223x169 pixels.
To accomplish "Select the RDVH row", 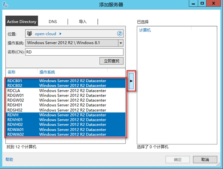I will pyautogui.click(x=66, y=115).
